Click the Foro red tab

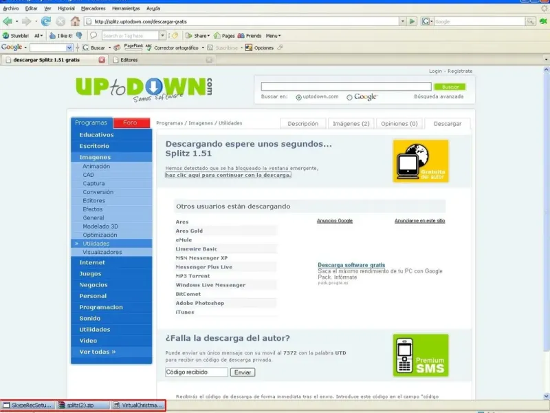coord(131,123)
